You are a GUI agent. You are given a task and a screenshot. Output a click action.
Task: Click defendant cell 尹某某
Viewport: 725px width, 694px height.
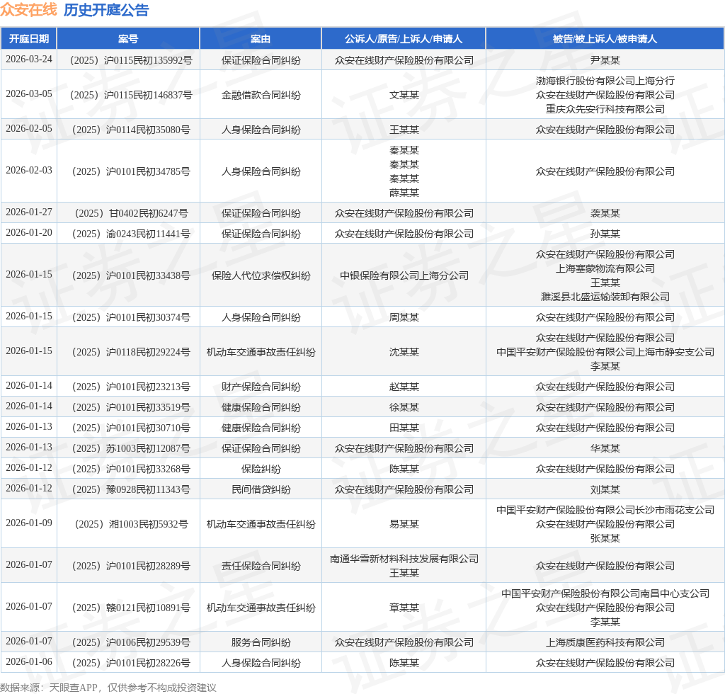tap(605, 60)
